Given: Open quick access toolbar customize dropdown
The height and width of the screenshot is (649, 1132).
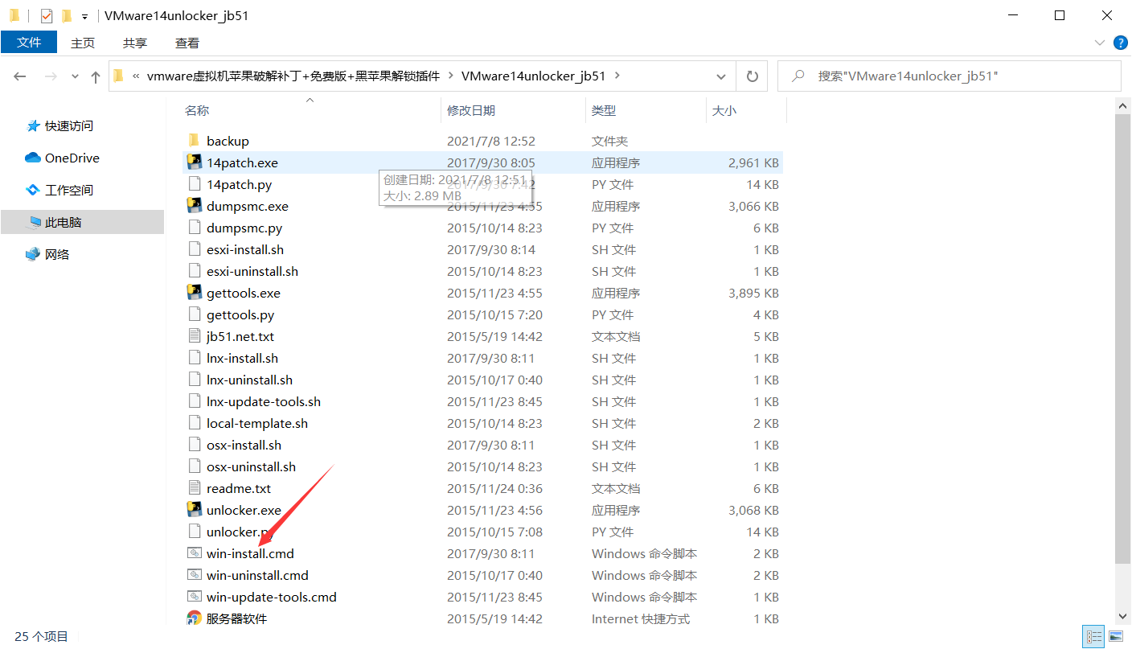Looking at the screenshot, I should coord(84,16).
